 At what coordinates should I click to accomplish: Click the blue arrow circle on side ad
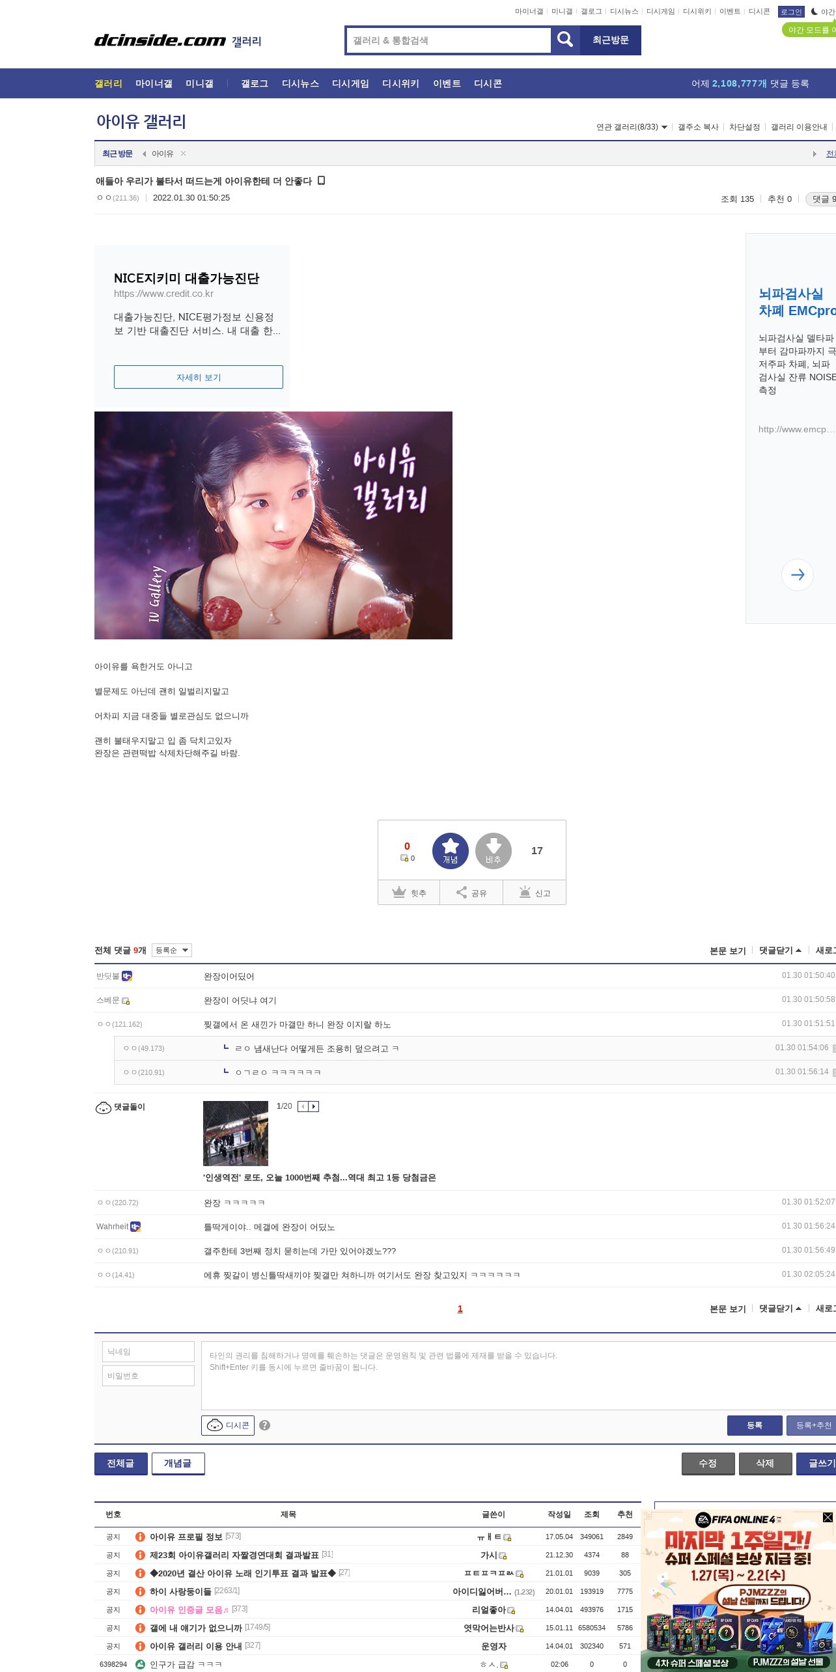[x=798, y=575]
